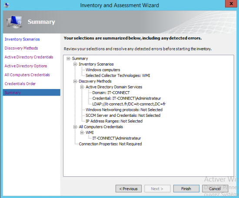The width and height of the screenshot is (239, 198).
Task: Collapse the root Summary tree node
Action: (68, 59)
